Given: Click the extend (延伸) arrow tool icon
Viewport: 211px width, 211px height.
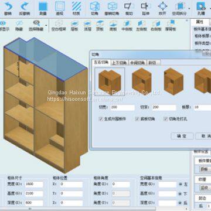Looking at the screenshot, I should [145, 6].
